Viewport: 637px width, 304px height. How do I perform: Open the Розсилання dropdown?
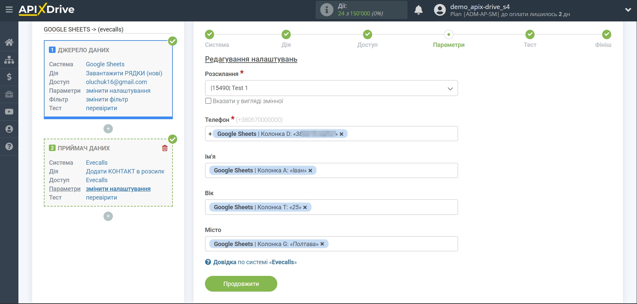331,88
